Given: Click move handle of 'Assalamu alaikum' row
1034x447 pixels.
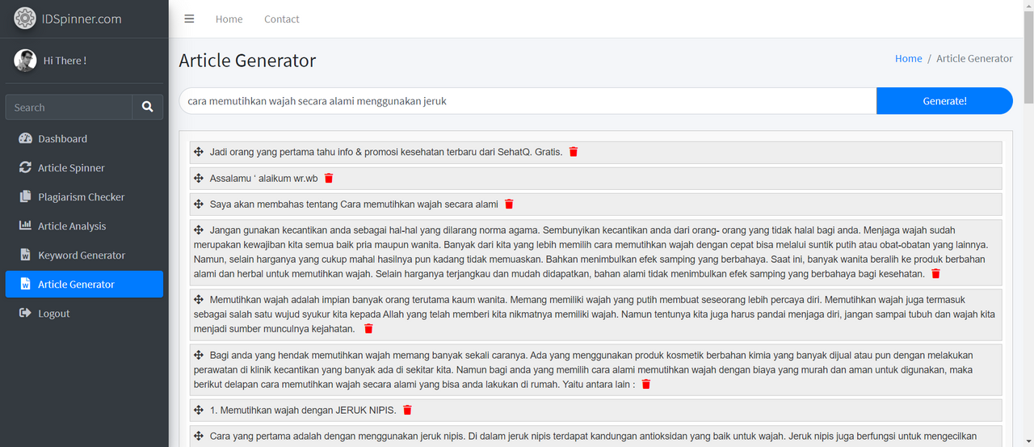Looking at the screenshot, I should click(199, 177).
